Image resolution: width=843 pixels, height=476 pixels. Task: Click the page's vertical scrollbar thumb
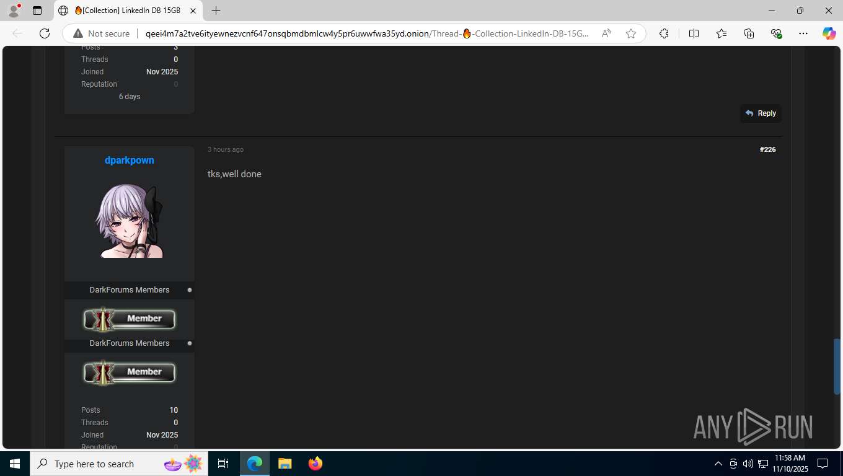point(837,366)
